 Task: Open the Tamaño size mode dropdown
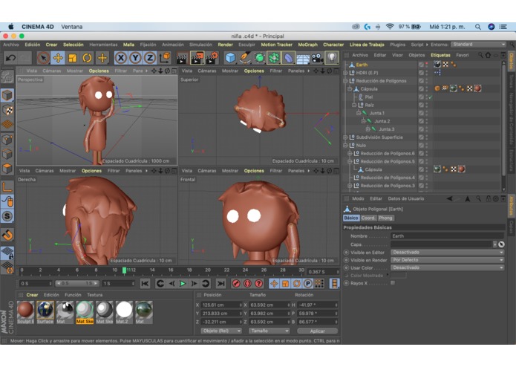270,331
